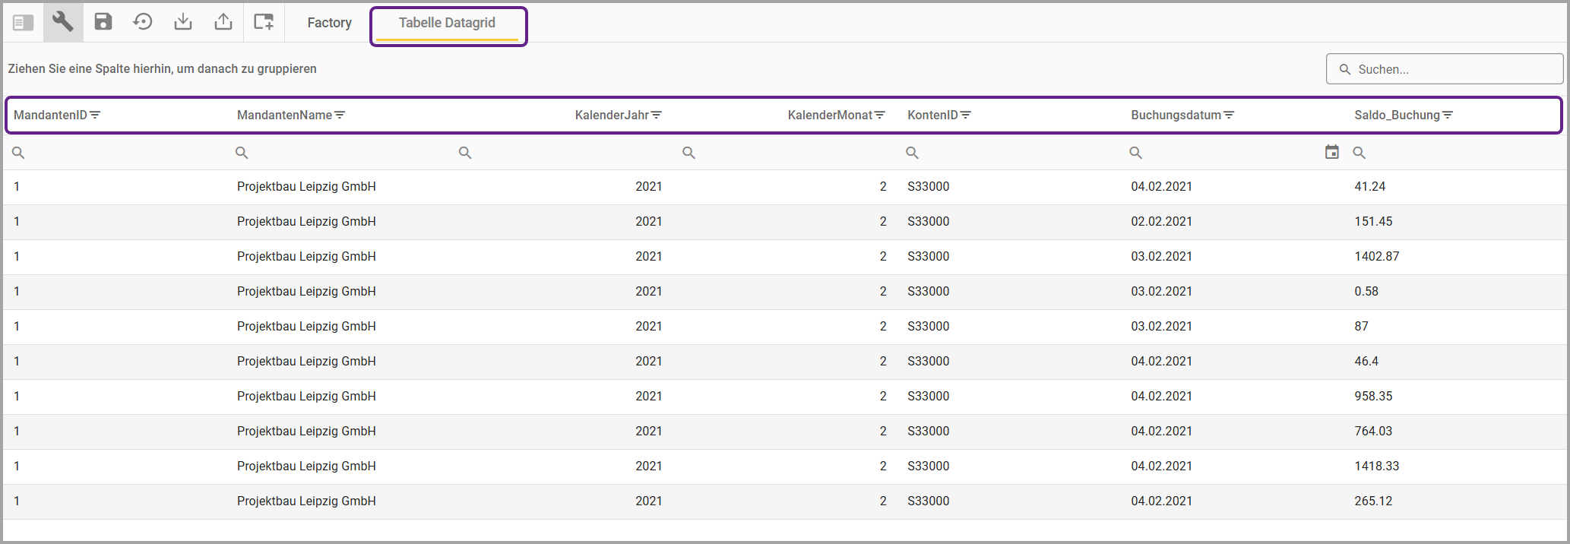
Task: Sort by the Buchungsdatum column header
Action: [x=1175, y=115]
